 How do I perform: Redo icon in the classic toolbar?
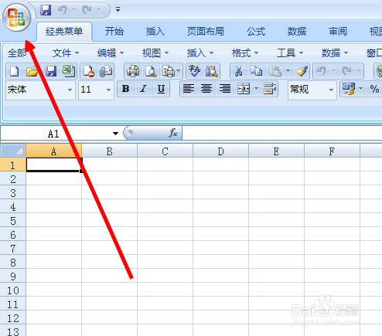pyautogui.click(x=346, y=71)
